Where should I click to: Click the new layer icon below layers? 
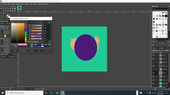tap(153, 89)
